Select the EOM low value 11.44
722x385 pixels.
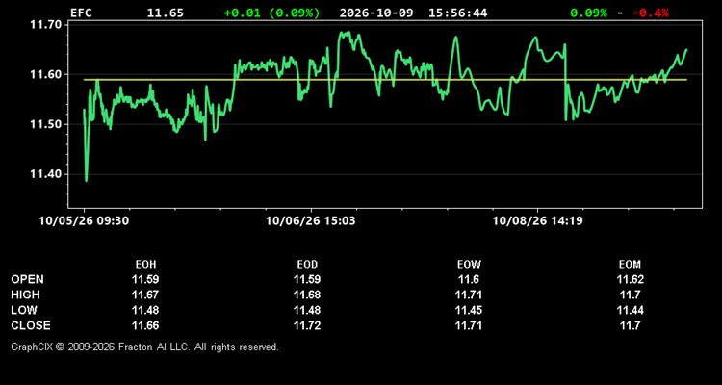pyautogui.click(x=630, y=310)
